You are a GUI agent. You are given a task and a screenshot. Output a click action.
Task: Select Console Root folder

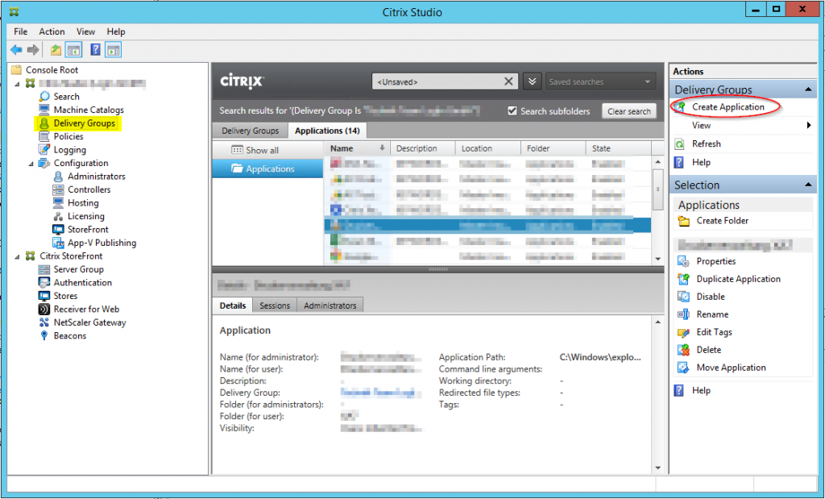click(x=52, y=70)
